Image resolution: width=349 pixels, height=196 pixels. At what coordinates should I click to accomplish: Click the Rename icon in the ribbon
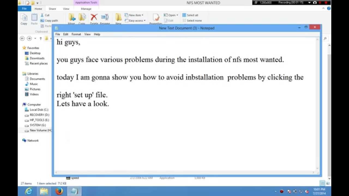[x=105, y=17]
